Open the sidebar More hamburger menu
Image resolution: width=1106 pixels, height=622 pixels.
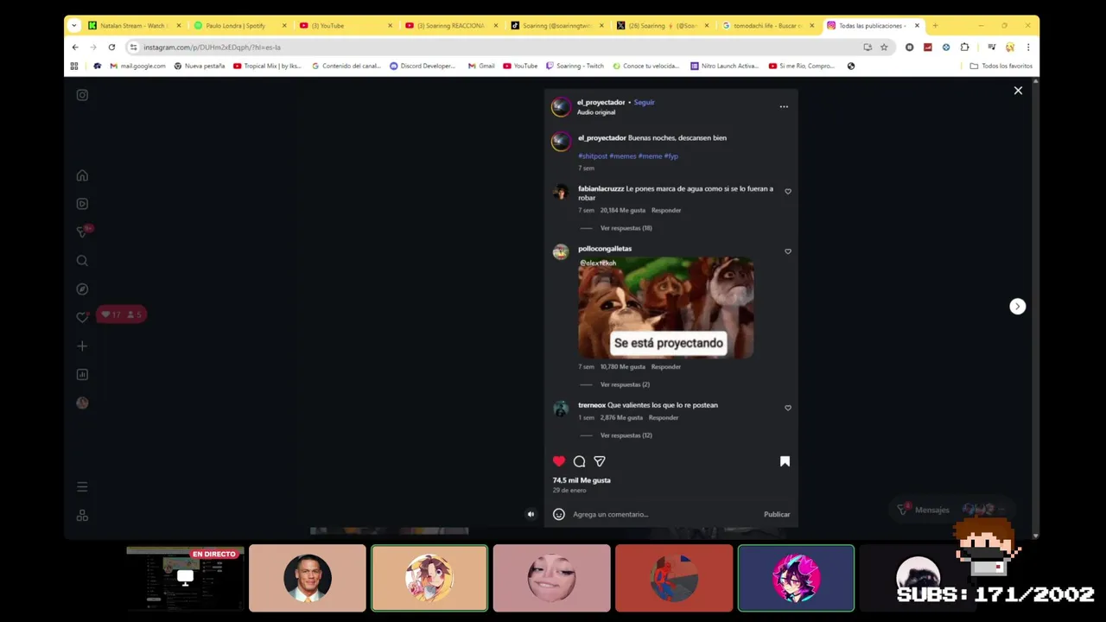[82, 487]
